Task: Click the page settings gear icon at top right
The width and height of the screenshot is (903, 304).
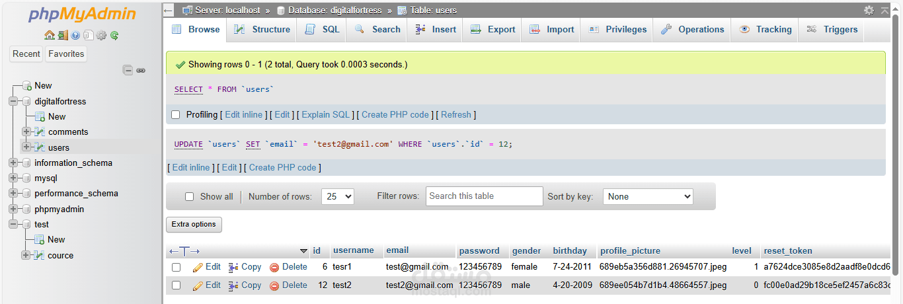Action: tap(869, 10)
